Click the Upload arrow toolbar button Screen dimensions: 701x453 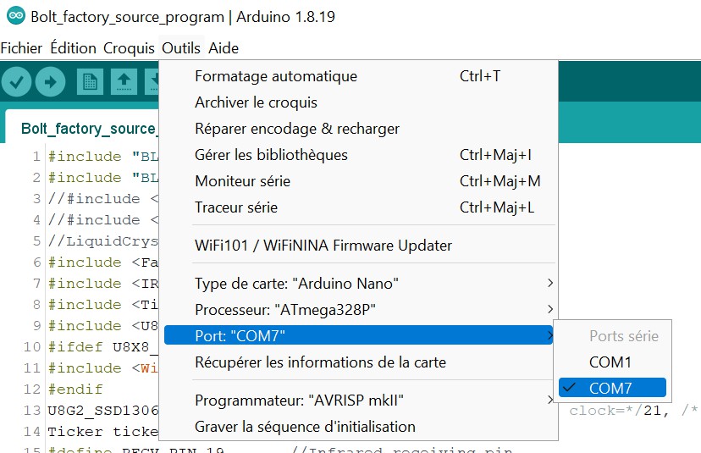coord(51,82)
